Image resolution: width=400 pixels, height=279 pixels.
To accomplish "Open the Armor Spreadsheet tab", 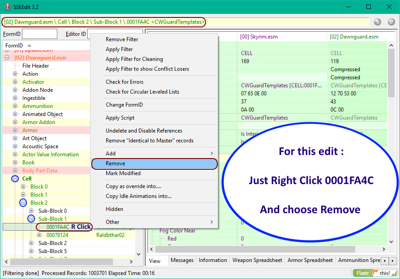I will tap(310, 260).
